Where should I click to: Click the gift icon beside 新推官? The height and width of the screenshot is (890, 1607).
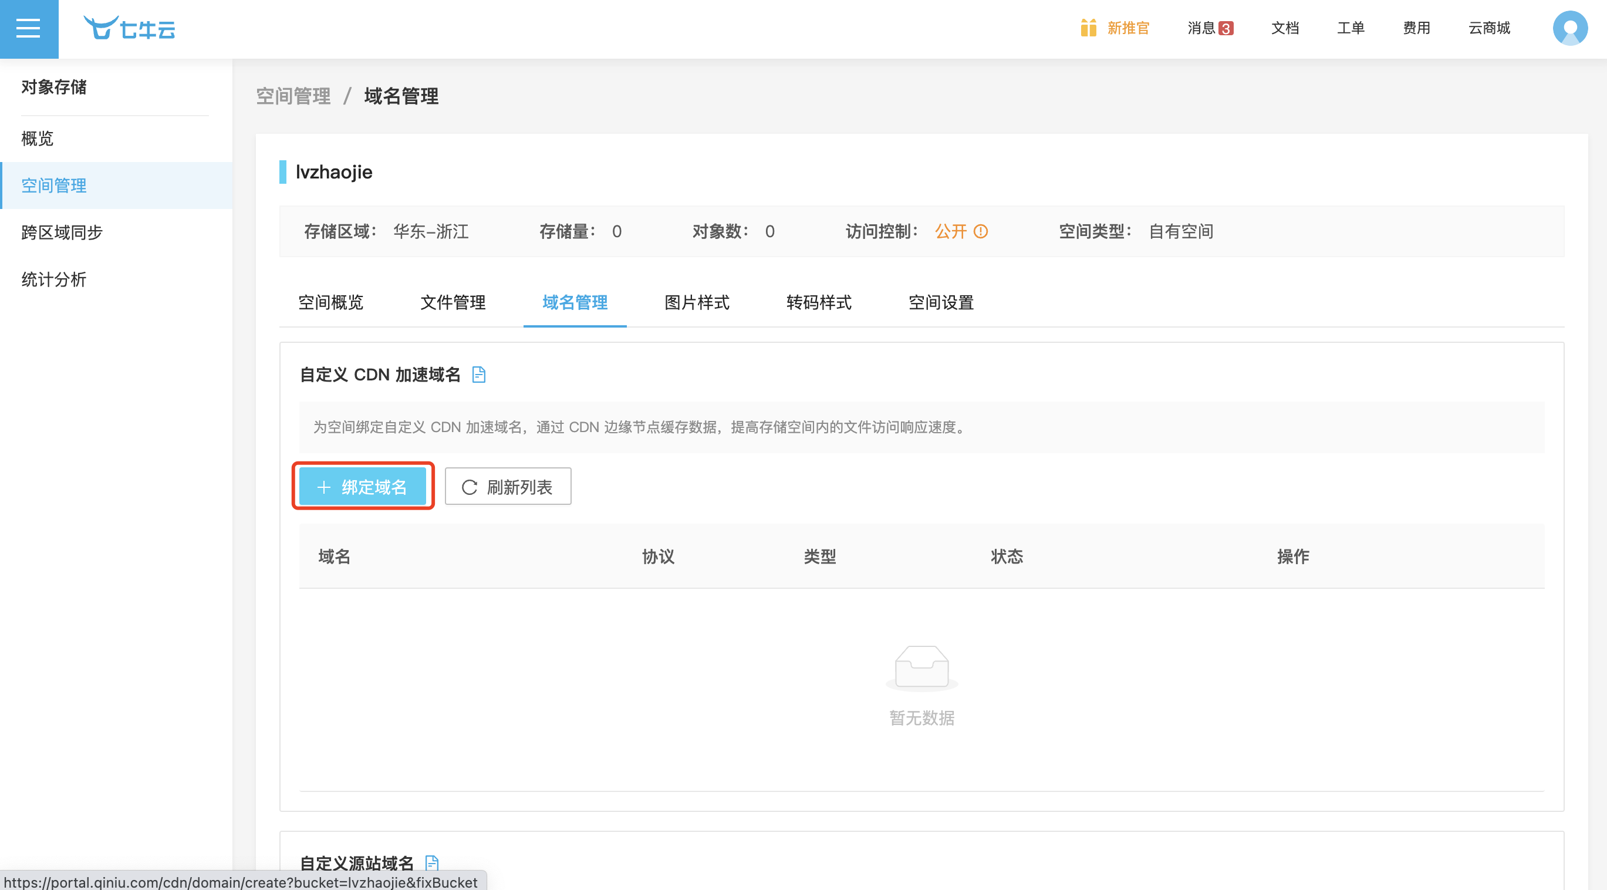1088,28
